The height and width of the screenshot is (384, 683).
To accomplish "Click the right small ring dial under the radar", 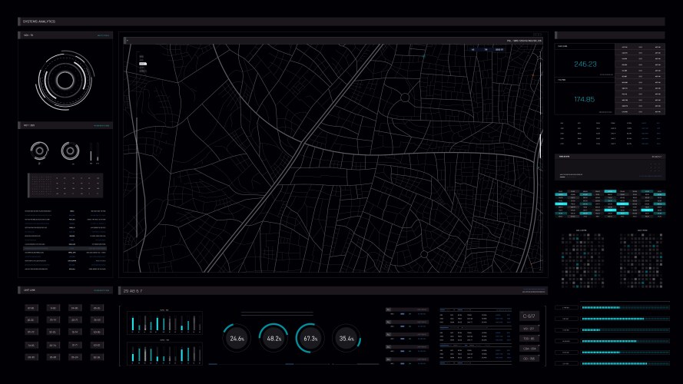I will click(x=71, y=150).
